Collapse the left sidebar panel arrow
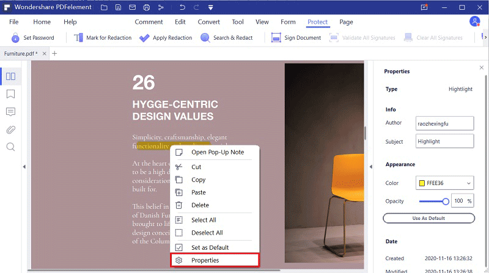 click(24, 167)
